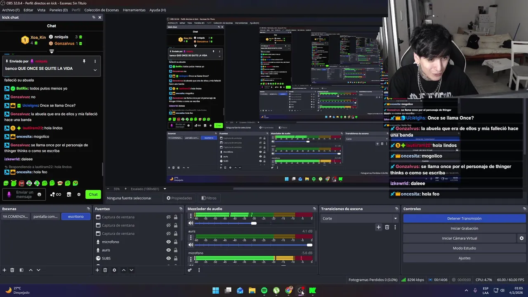Open Editar menu
Viewport: 528px width, 297px height.
point(28,10)
